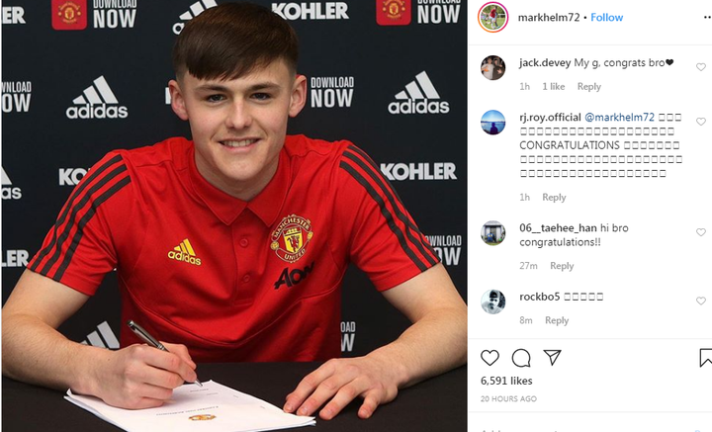Screen dimensions: 712x432
Task: Open the post photo of the contract signing
Action: click(x=233, y=216)
